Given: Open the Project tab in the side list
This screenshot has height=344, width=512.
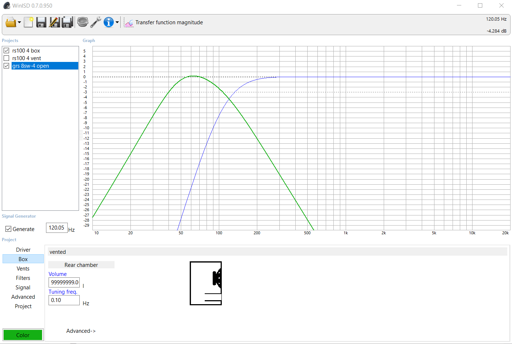Looking at the screenshot, I should [x=23, y=306].
